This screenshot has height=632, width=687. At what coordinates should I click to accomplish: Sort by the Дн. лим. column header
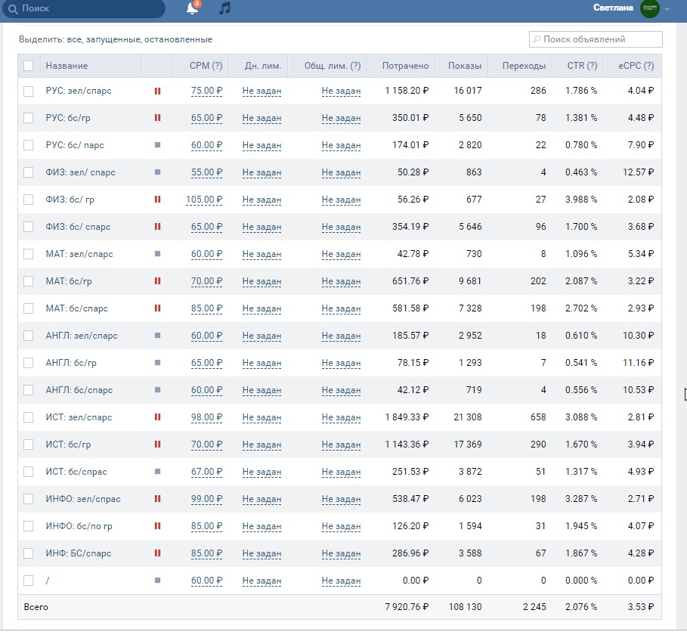click(x=263, y=66)
